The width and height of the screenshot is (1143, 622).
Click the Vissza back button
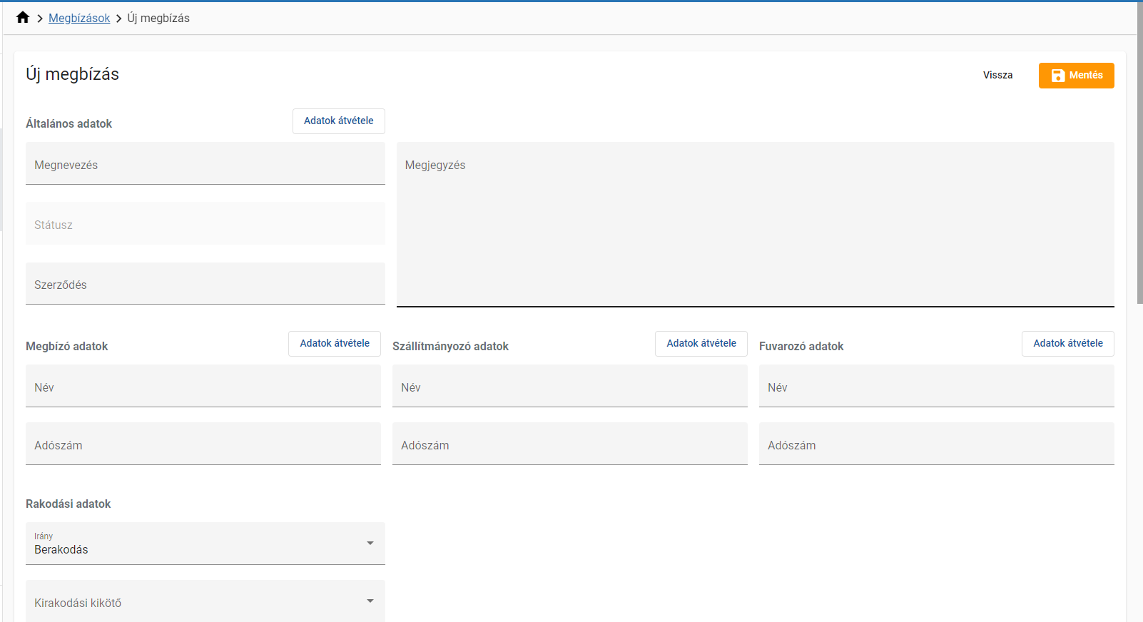click(997, 76)
